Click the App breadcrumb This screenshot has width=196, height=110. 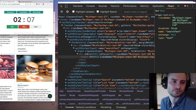tap(61, 91)
